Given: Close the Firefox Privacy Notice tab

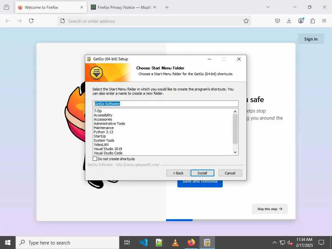Looking at the screenshot, I should (x=155, y=7).
